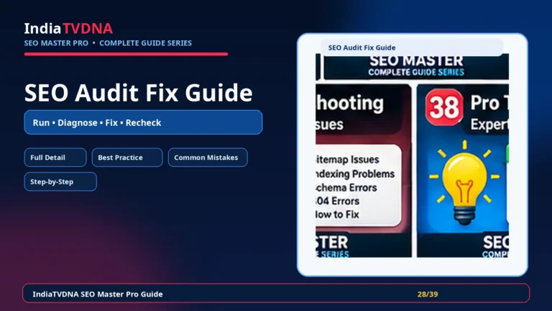This screenshot has height=311, width=552.
Task: Click the Indexing Problems line
Action: [x=355, y=173]
